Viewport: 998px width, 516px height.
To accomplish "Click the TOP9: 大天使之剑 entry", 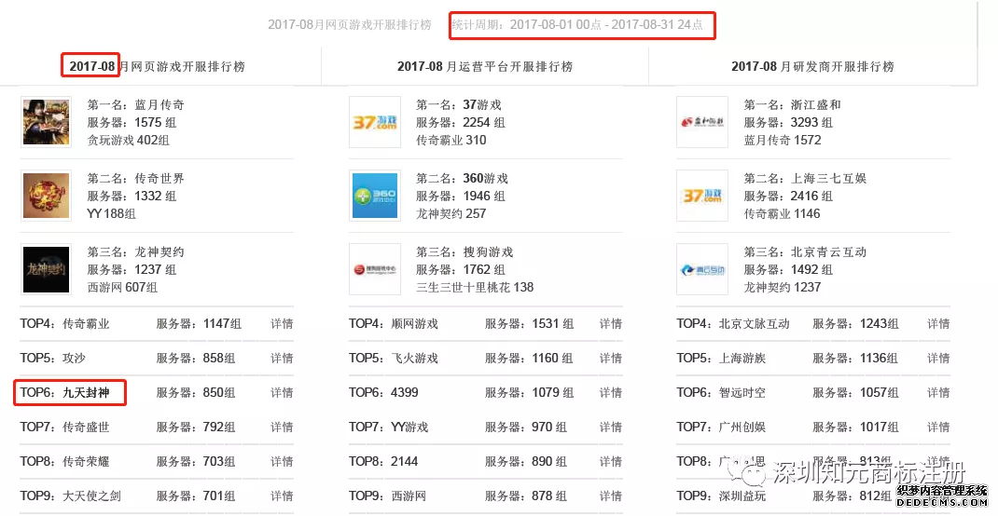I will click(x=71, y=496).
